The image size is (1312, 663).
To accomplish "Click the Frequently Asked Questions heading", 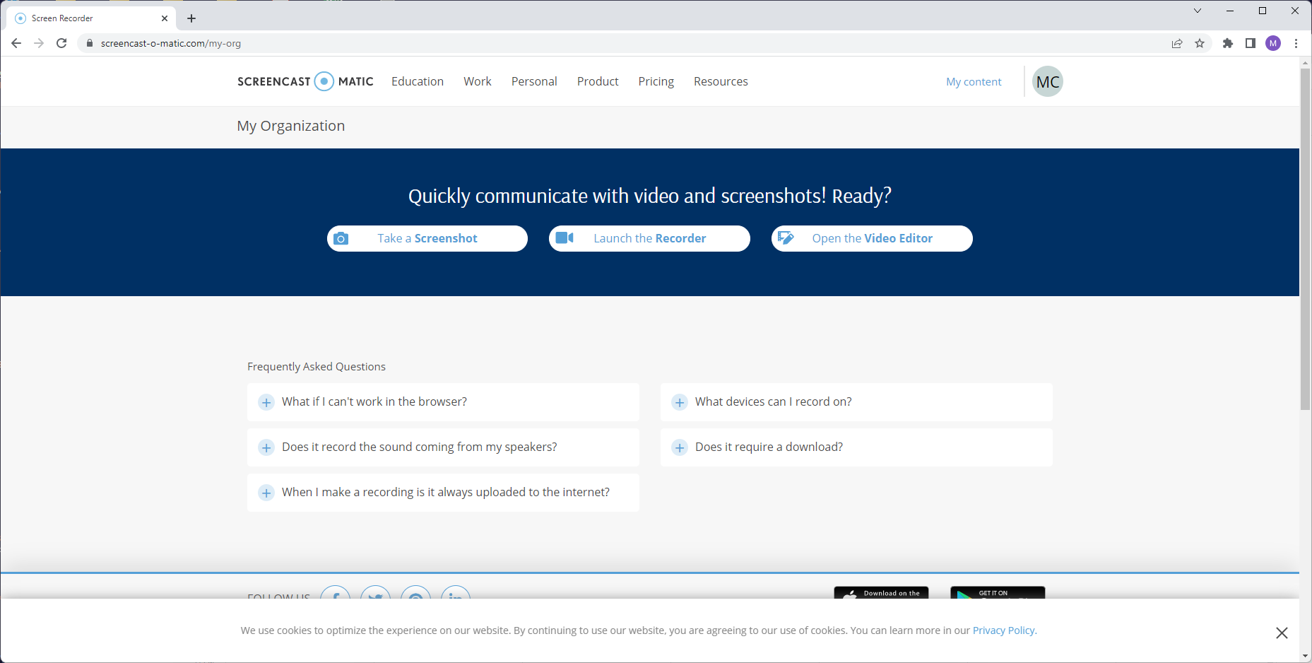I will tap(317, 366).
